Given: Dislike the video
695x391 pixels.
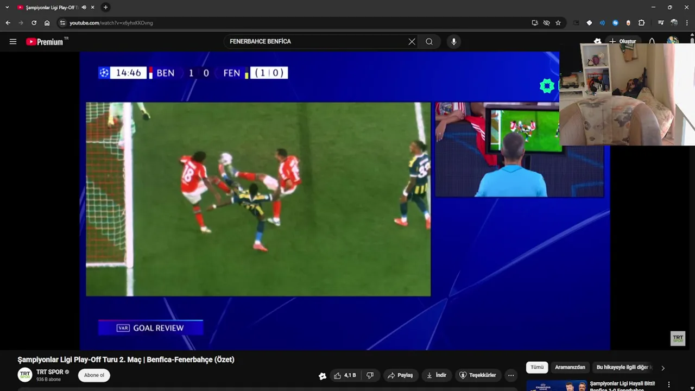Looking at the screenshot, I should (370, 375).
